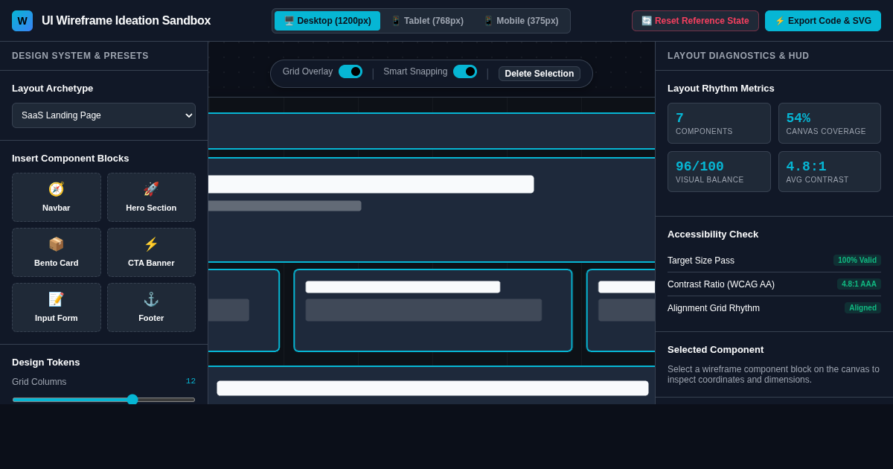Click the Grid Columns slider
The height and width of the screenshot is (469, 893).
pyautogui.click(x=103, y=399)
